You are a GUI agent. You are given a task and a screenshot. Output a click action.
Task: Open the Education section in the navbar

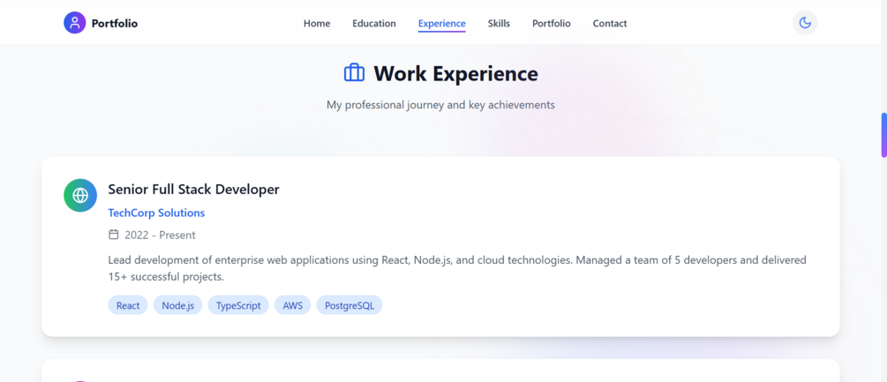click(x=374, y=23)
